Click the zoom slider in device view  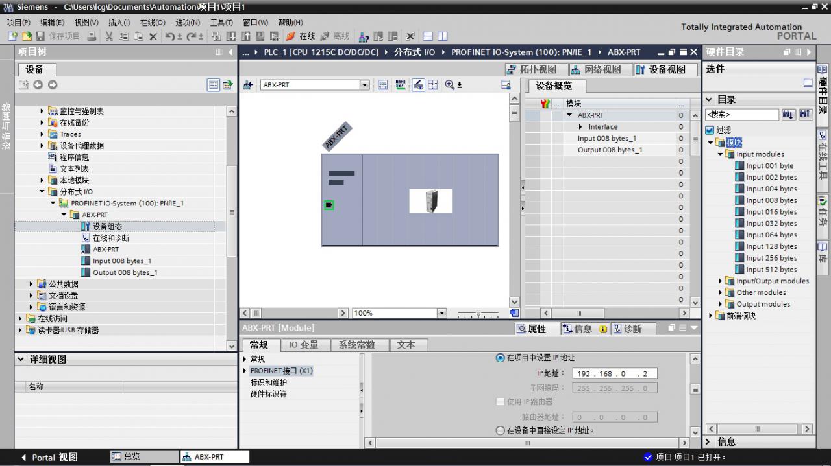coord(478,313)
